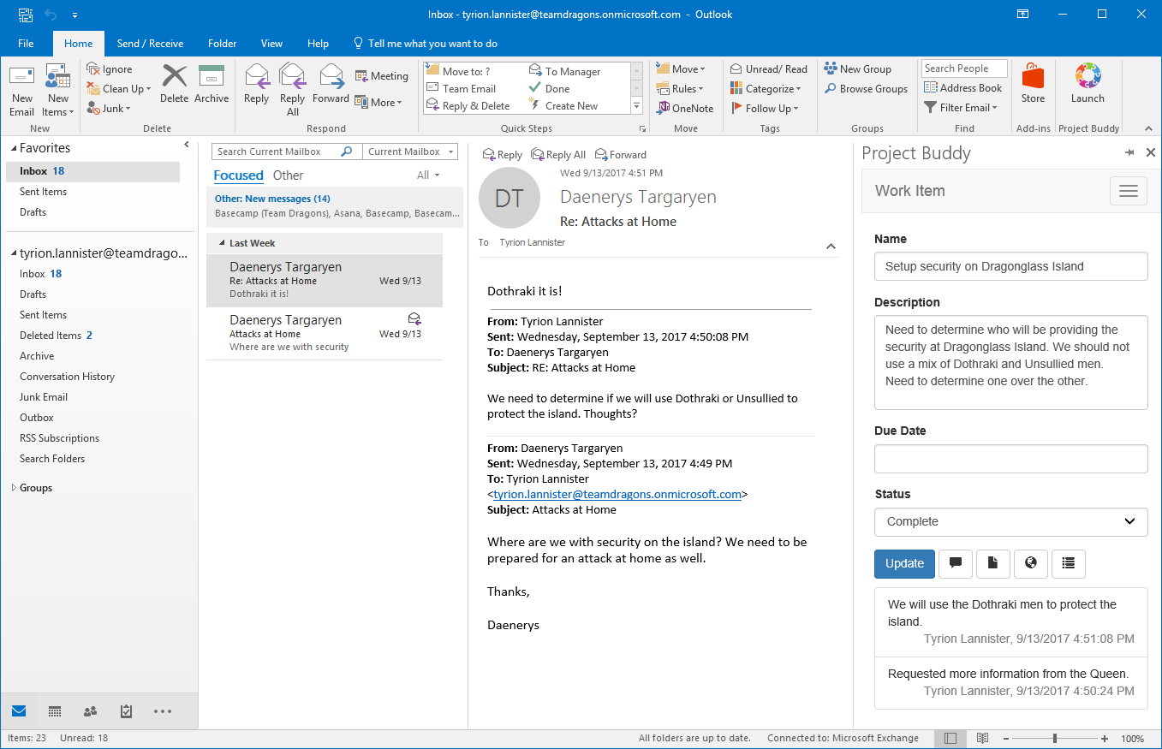
Task: Pin the Project Buddy task pane
Action: [1129, 152]
